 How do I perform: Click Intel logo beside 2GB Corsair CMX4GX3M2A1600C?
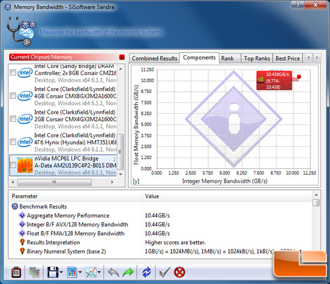(25, 119)
